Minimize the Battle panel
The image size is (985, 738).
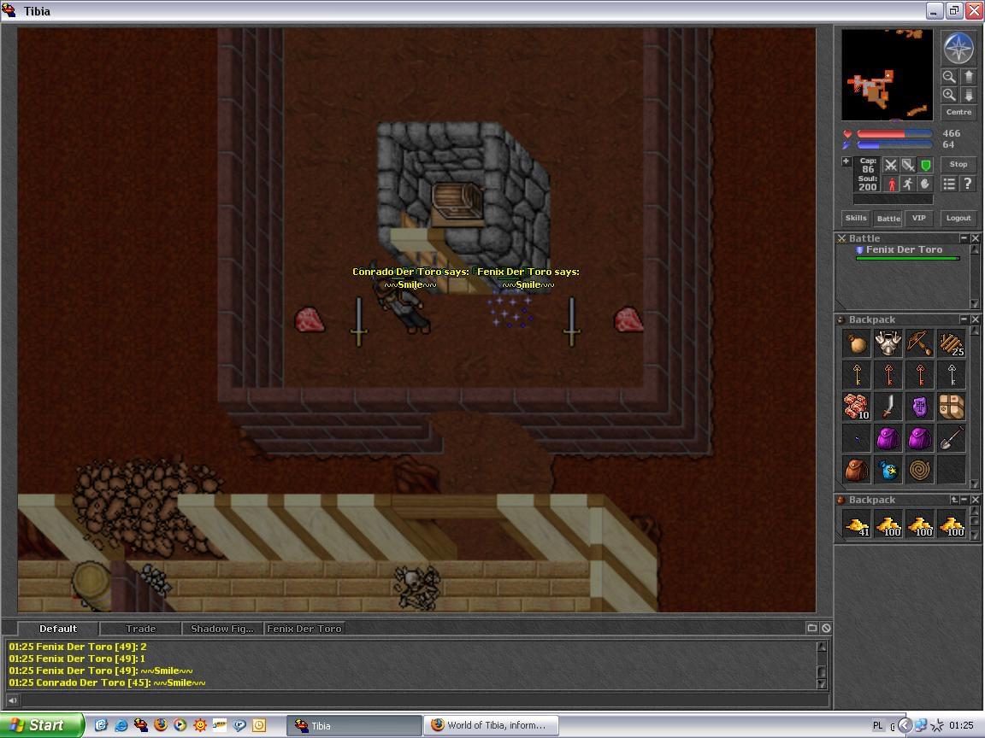(964, 238)
